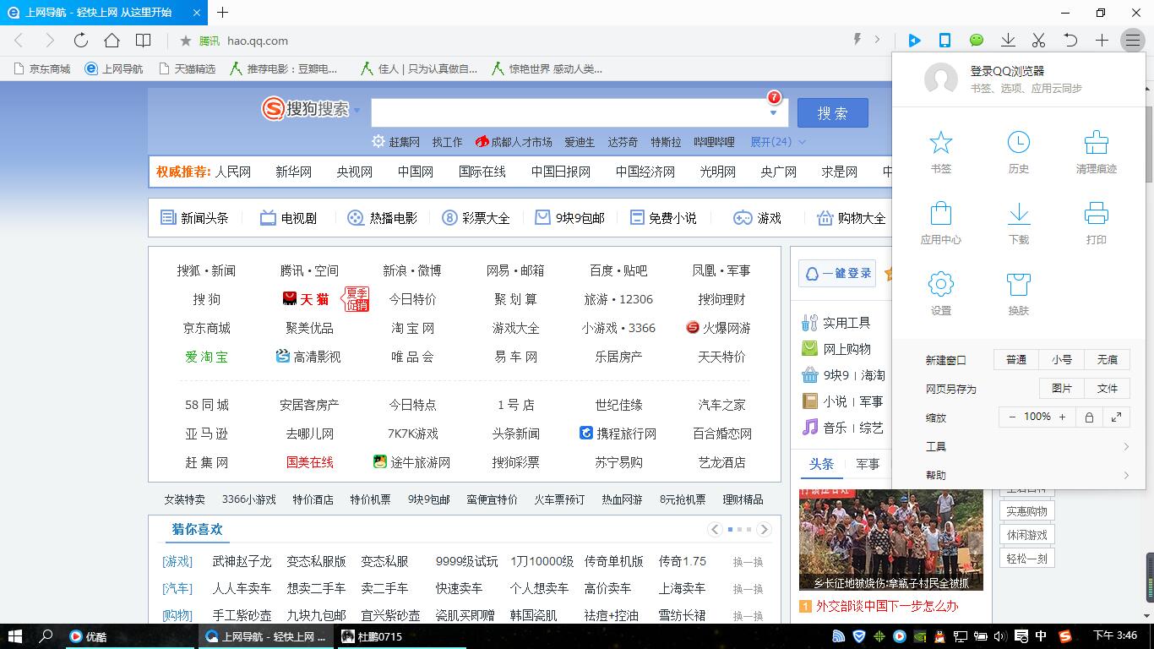Open Windows Start menu
Image resolution: width=1154 pixels, height=649 pixels.
15,636
